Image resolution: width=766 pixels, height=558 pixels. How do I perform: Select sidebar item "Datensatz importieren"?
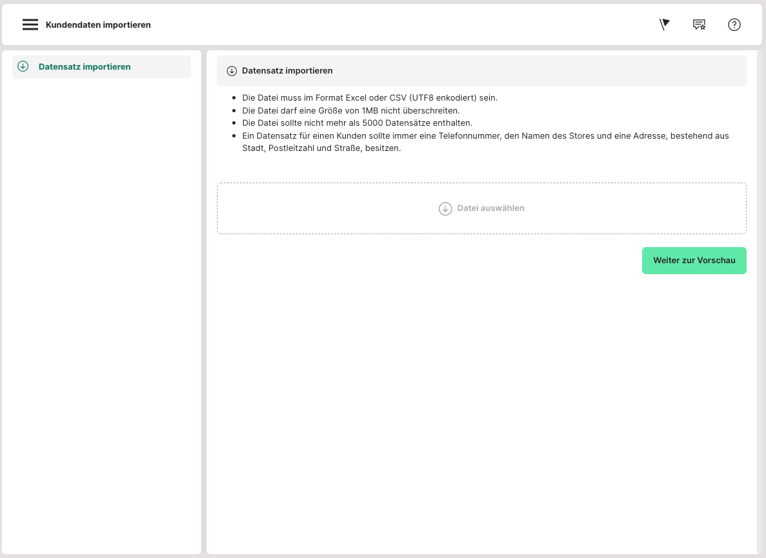(85, 67)
